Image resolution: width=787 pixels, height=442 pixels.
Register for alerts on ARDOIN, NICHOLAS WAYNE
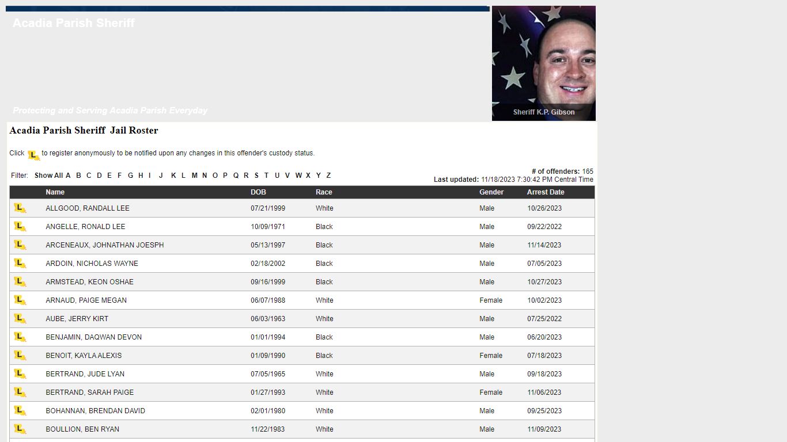[x=20, y=264]
